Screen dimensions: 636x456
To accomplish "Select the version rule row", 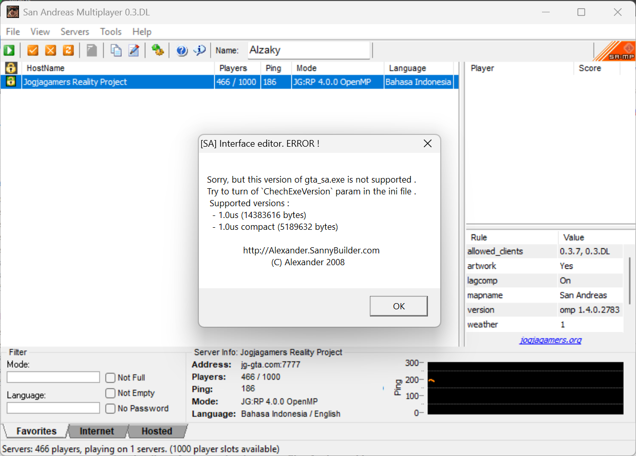I will [x=545, y=310].
